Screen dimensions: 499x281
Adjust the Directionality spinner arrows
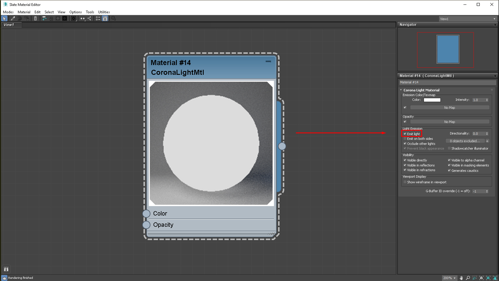tap(487, 133)
